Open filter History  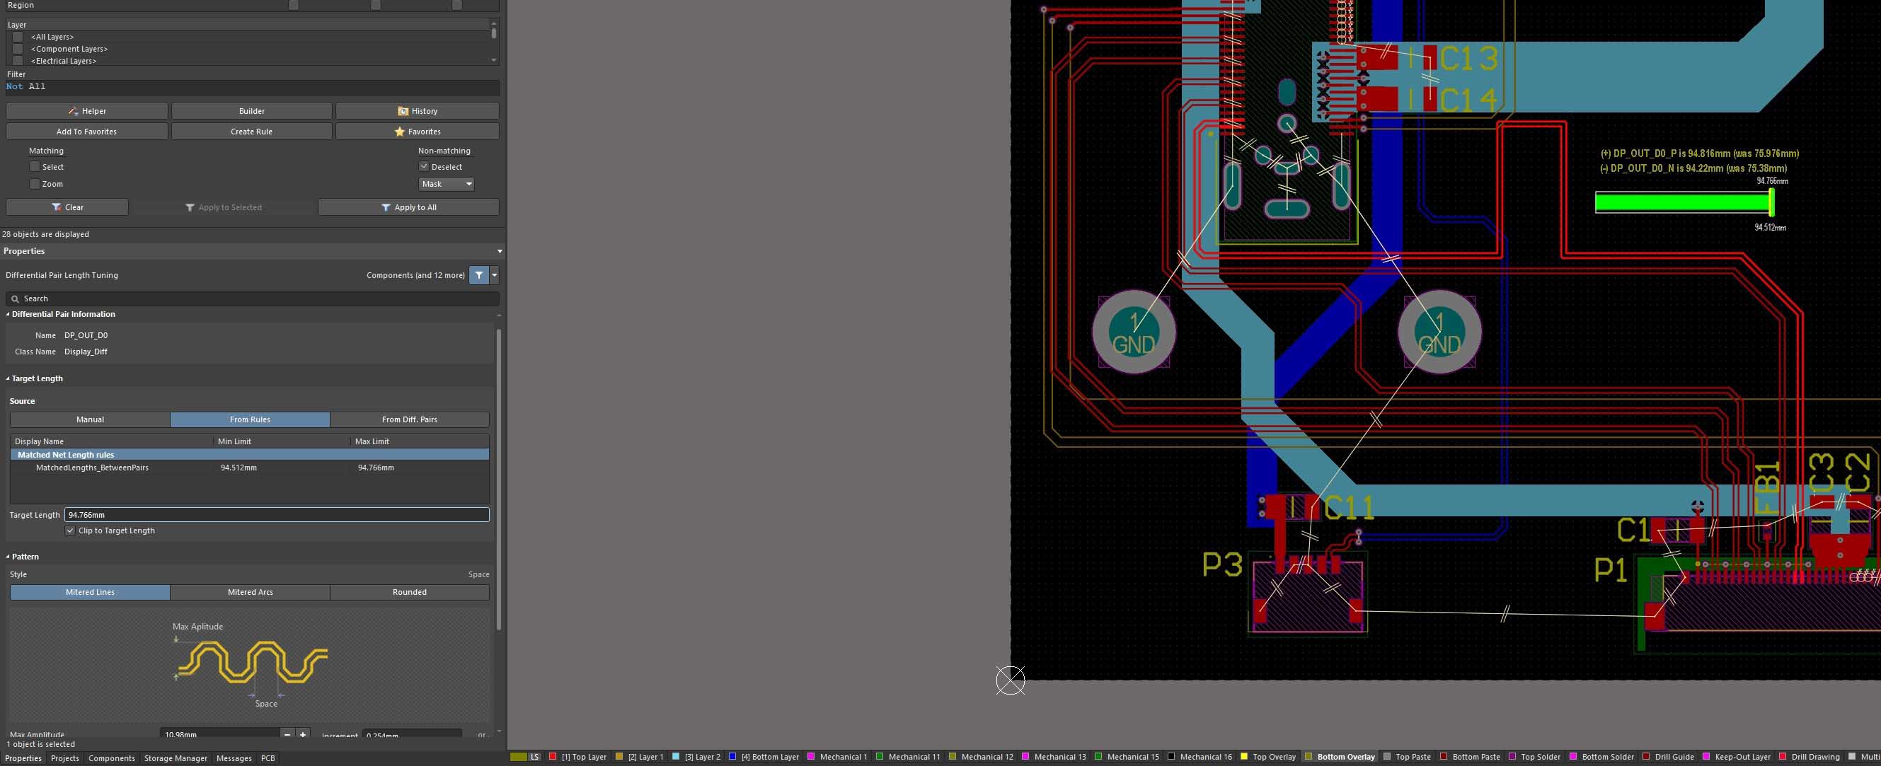[417, 111]
